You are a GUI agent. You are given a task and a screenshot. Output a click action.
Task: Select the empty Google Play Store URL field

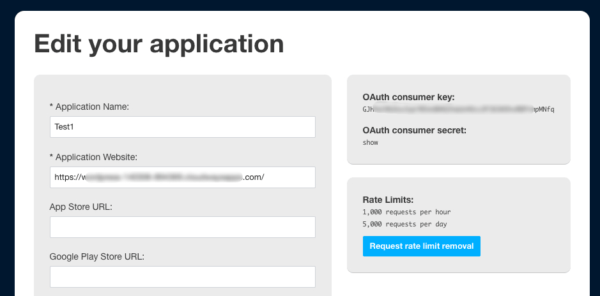point(183,277)
